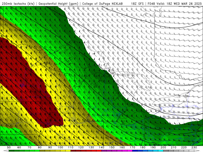Click the 200 kts color bar label
The height and width of the screenshot is (152, 203).
[163, 147]
